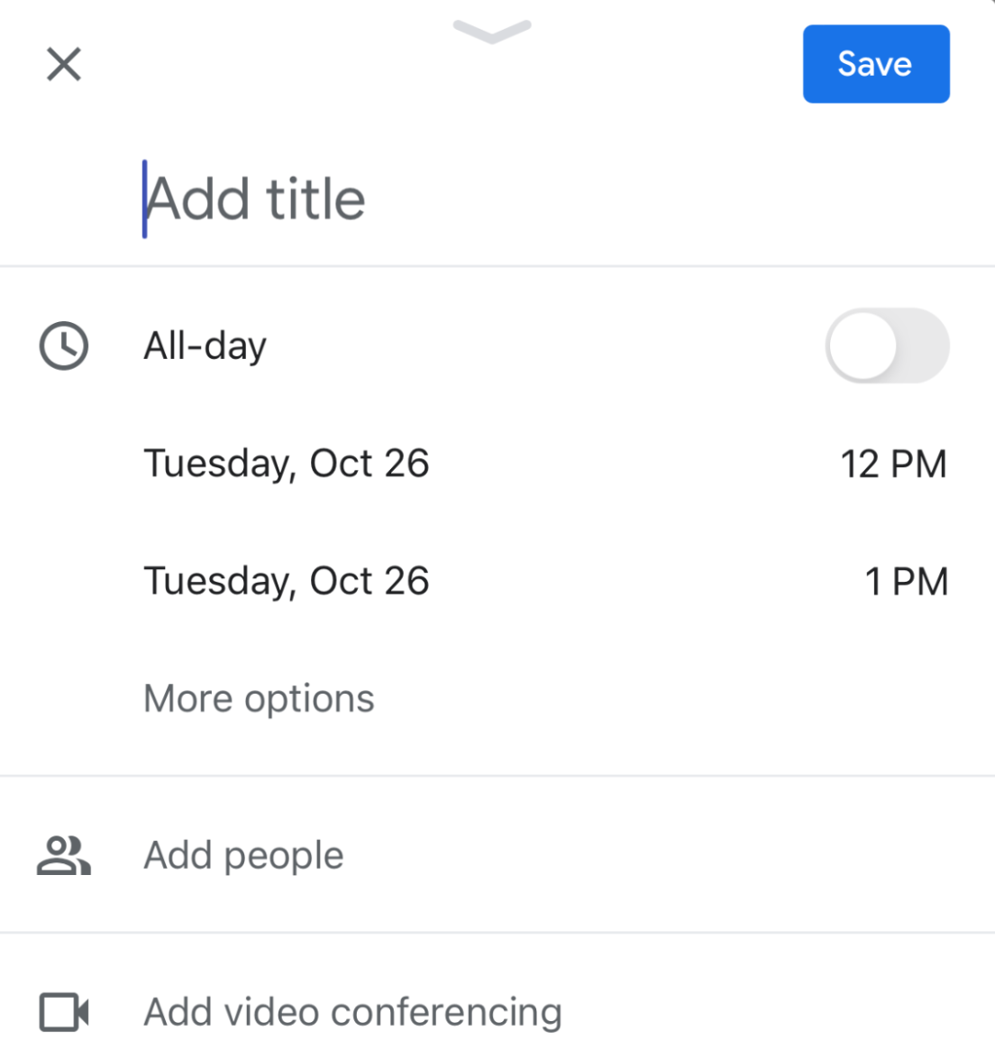Click the clock icon beside All-day
Viewport: 995px width, 1041px height.
tap(64, 346)
